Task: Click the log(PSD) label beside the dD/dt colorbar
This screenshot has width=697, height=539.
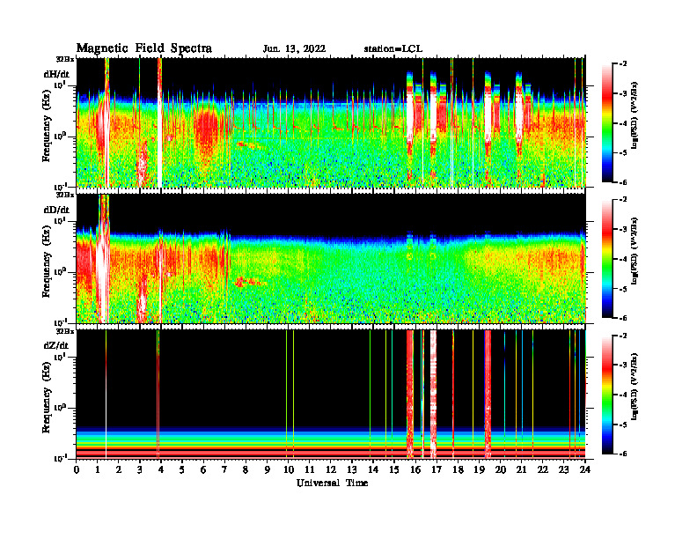Action: tap(635, 251)
